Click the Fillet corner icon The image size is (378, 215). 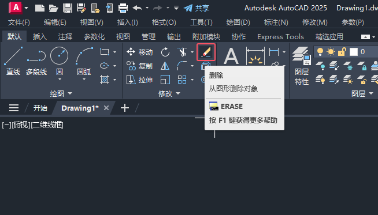(182, 66)
